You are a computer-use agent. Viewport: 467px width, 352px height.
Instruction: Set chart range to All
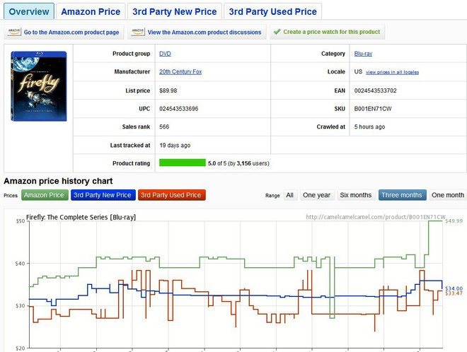[289, 195]
